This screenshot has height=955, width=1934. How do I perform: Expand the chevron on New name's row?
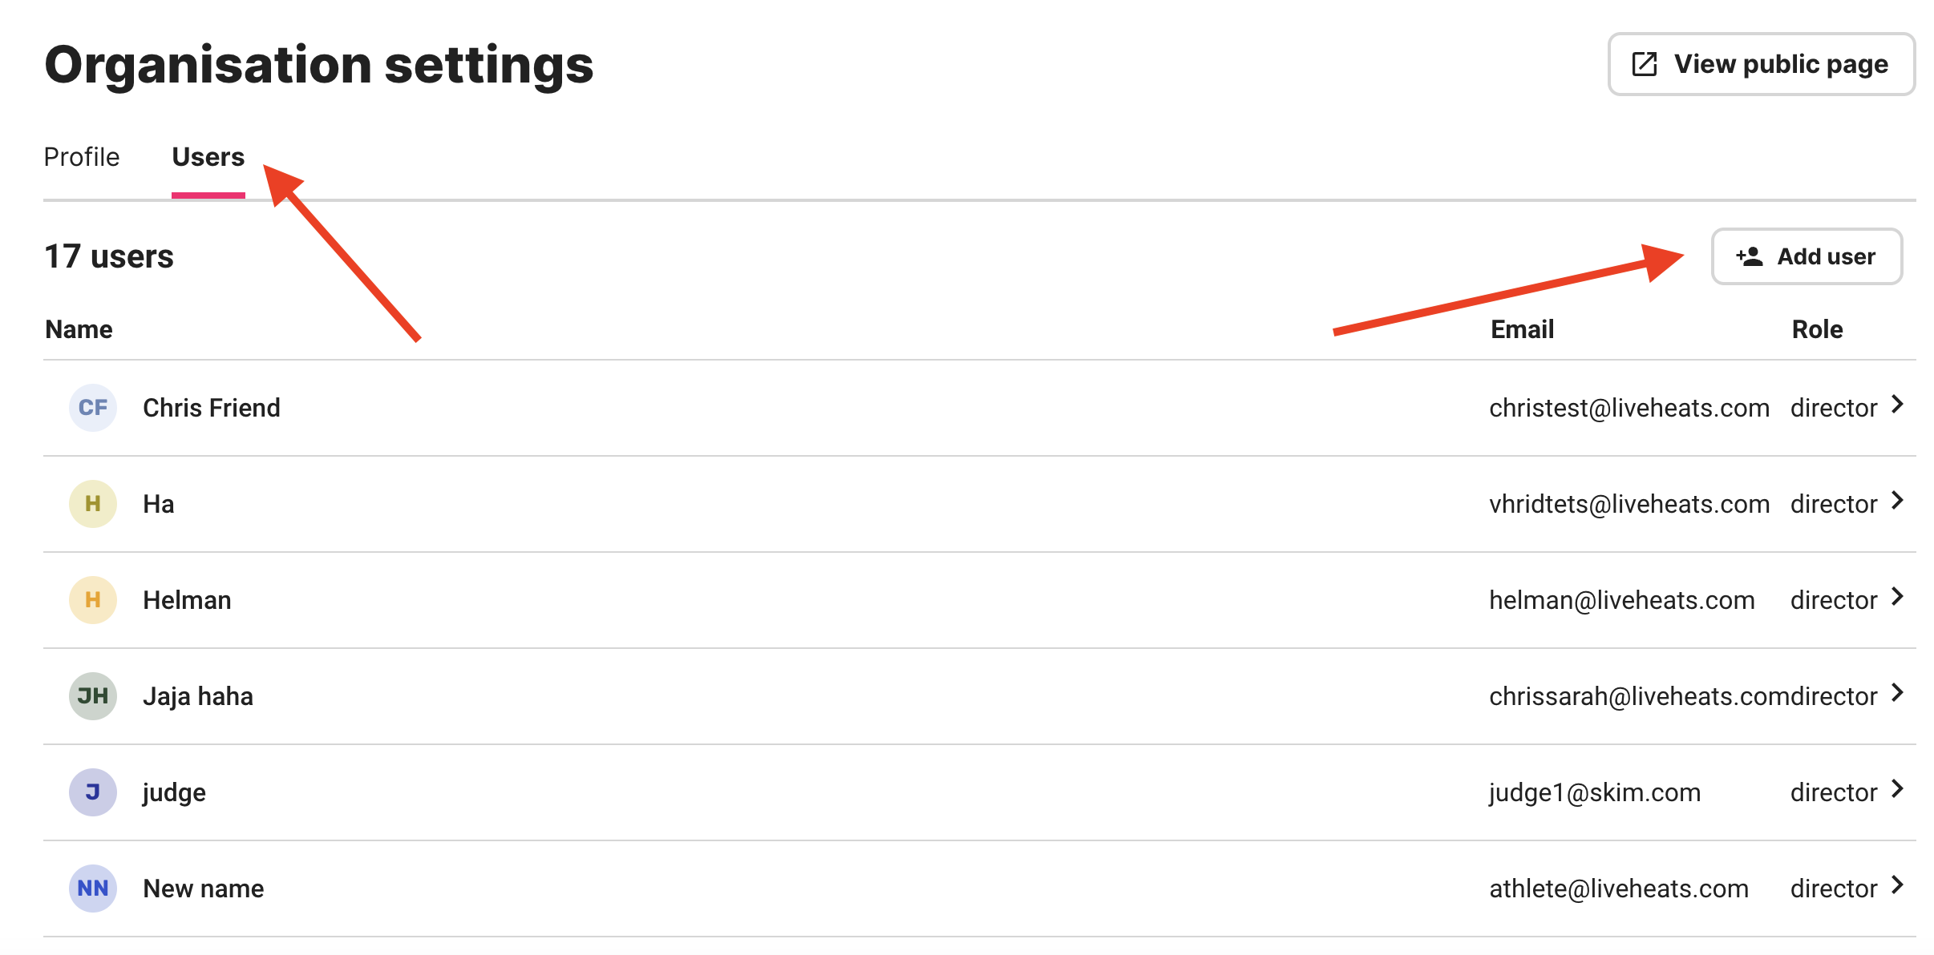1897,885
